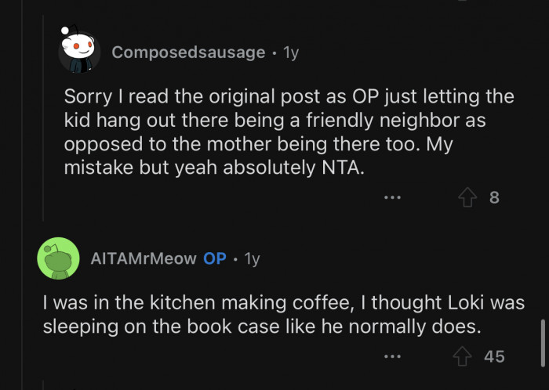Click the thread line below AITAMrMeow's comment
The width and height of the screenshot is (549, 390).
[42, 385]
